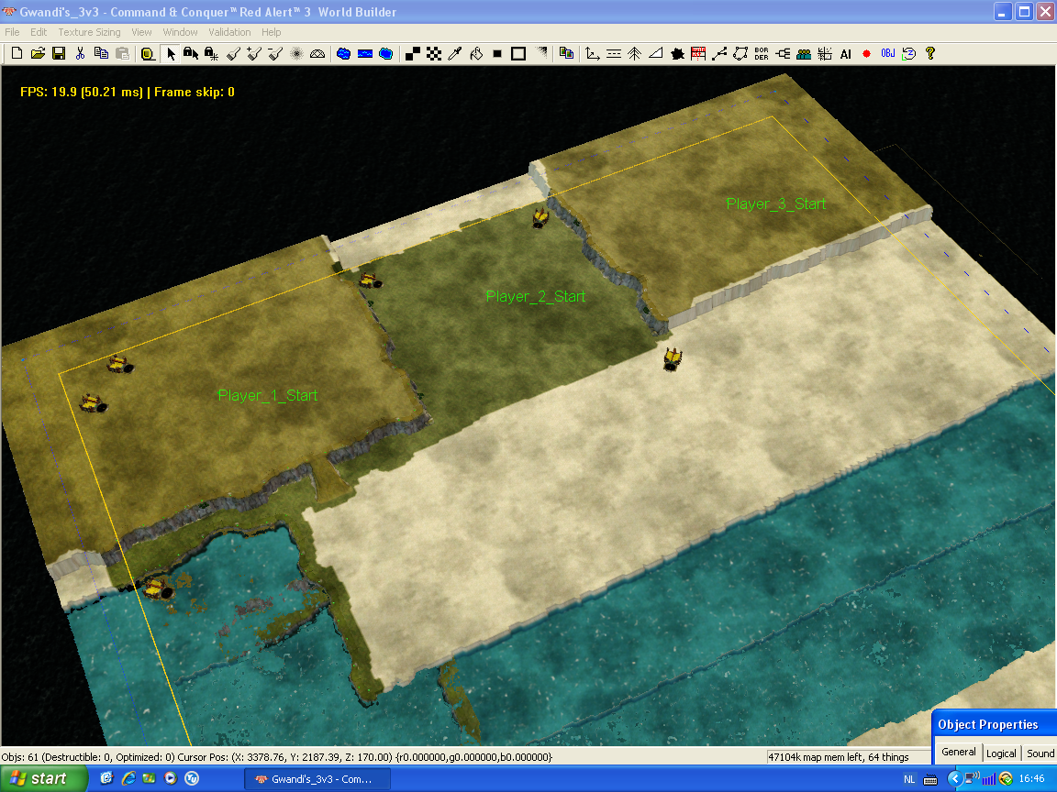This screenshot has height=792, width=1057.
Task: Pick the brush with minus sign
Action: [275, 53]
